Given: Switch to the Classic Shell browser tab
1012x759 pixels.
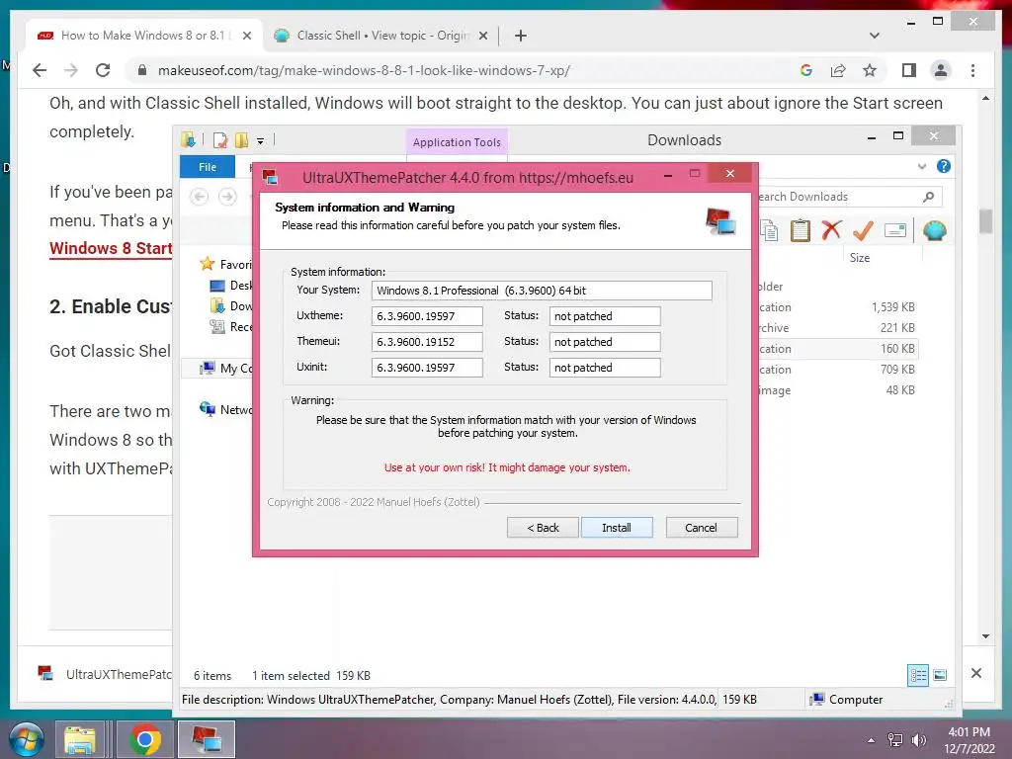Looking at the screenshot, I should click(382, 36).
